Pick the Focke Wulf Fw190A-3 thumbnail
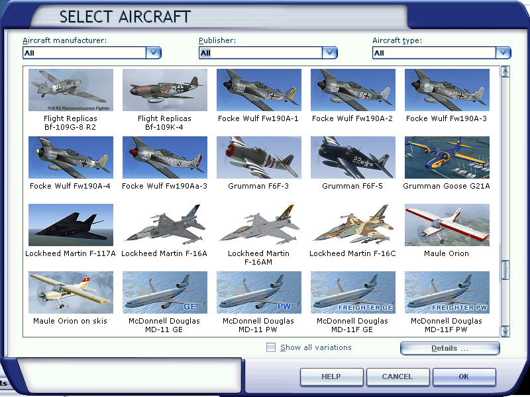Viewport: 530px width, 397px height. [447, 90]
